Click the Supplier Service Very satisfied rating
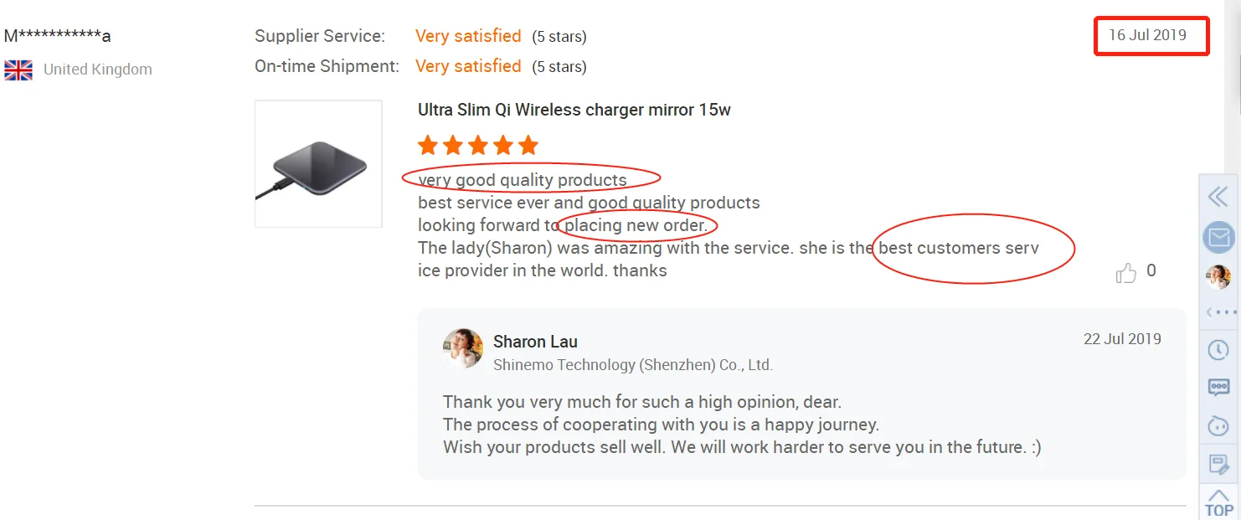1241x520 pixels. click(x=468, y=36)
